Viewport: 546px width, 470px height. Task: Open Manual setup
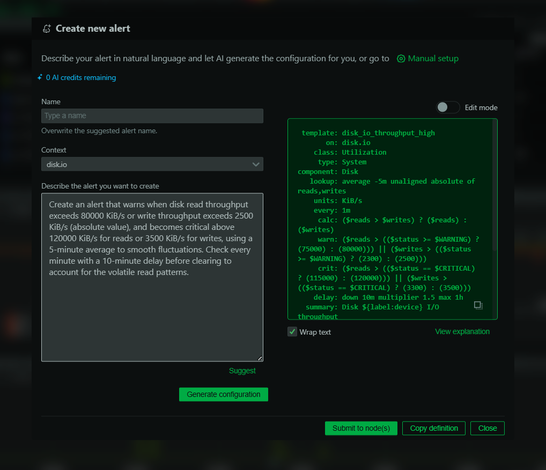pyautogui.click(x=433, y=58)
